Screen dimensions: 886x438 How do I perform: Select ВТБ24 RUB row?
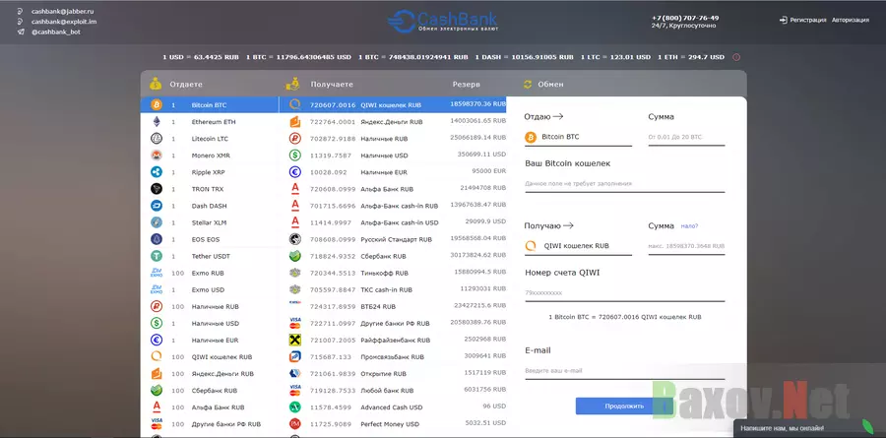coord(393,306)
